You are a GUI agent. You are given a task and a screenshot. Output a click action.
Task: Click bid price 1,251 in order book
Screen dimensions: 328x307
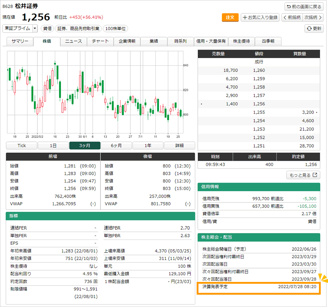point(259,146)
